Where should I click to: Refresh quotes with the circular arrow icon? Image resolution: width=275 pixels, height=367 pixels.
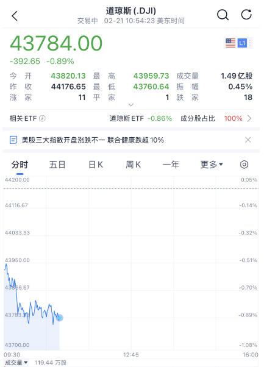(x=246, y=15)
